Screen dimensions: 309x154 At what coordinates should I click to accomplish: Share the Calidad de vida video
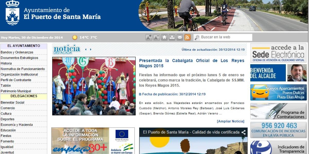tap(243, 132)
